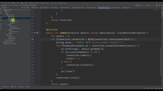Open the project structure icon in toolbar
Viewport: 163px width, 91px height.
(157, 5)
